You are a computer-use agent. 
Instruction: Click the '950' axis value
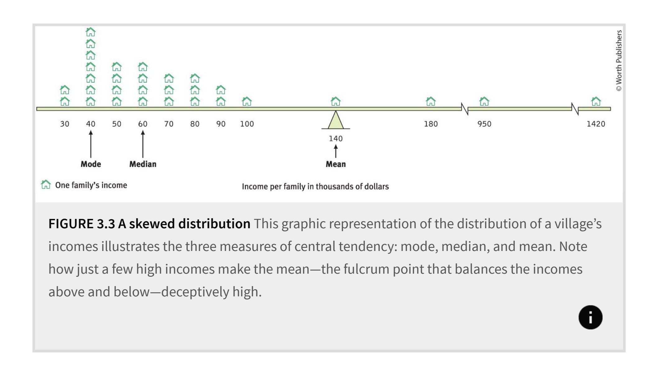(x=484, y=124)
